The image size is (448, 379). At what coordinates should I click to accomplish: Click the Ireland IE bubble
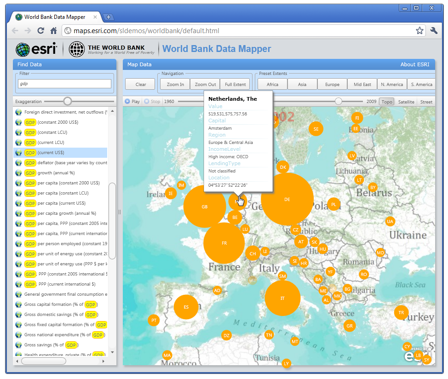pos(171,193)
